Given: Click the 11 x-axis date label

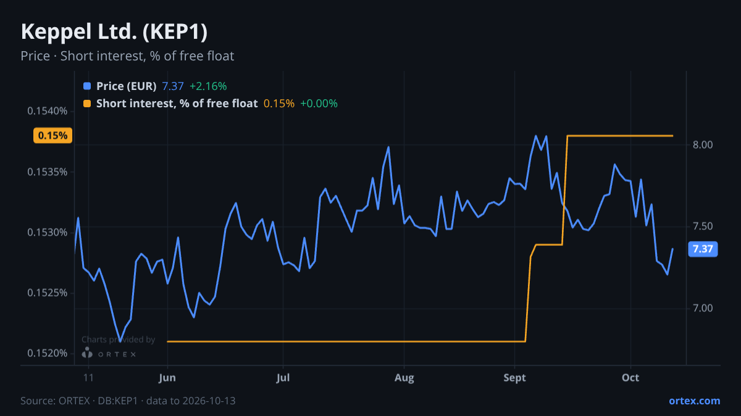Looking at the screenshot, I should pos(88,377).
